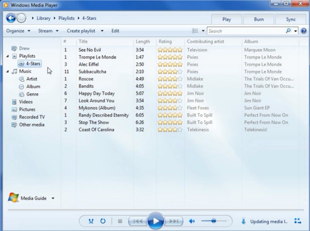
Task: Open the Sync tab
Action: click(x=291, y=19)
